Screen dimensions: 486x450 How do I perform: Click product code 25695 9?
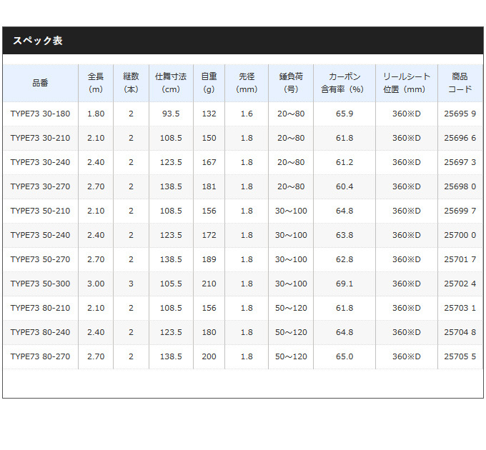tap(460, 114)
